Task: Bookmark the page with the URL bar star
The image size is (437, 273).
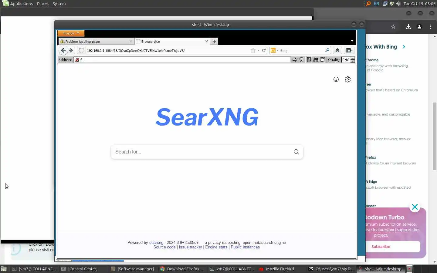Action: (253, 50)
